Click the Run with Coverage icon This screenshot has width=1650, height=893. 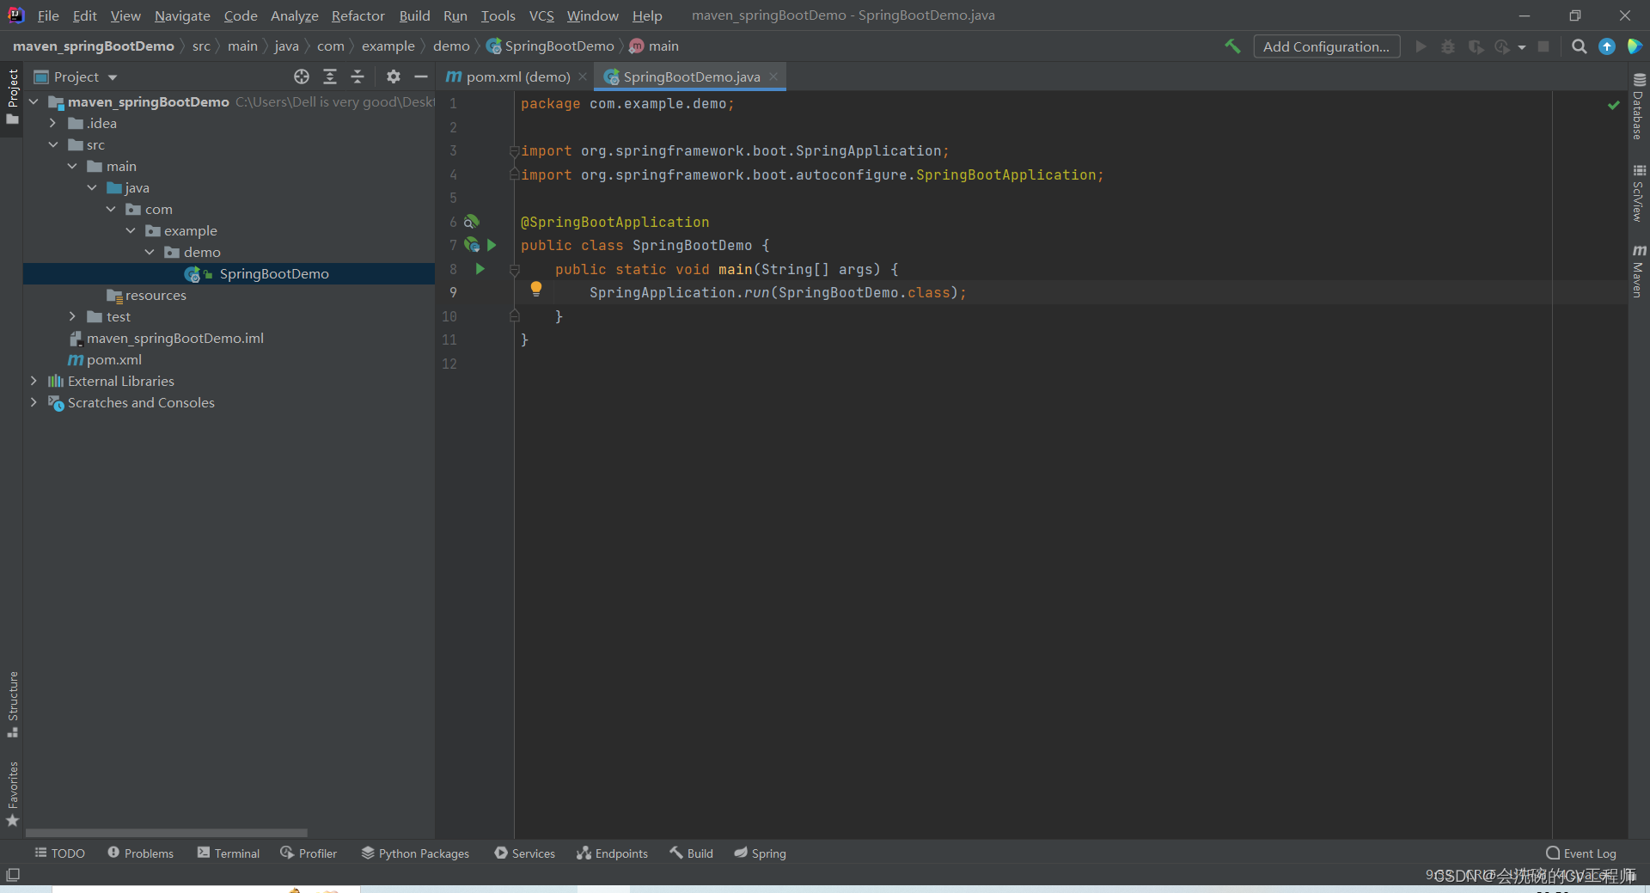[1476, 46]
